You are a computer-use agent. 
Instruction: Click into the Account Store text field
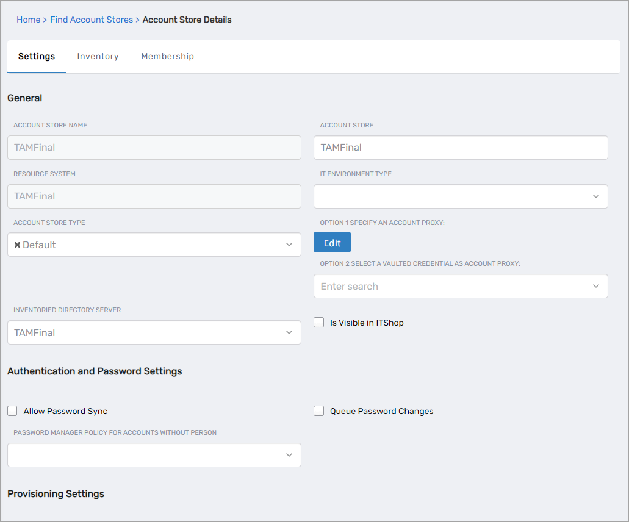pyautogui.click(x=461, y=148)
